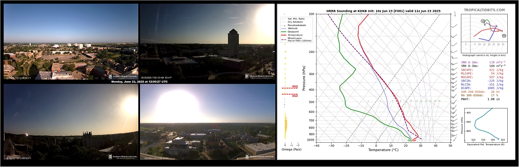
Task: Open the bottom-left castle building webcam view
Action: point(71,122)
